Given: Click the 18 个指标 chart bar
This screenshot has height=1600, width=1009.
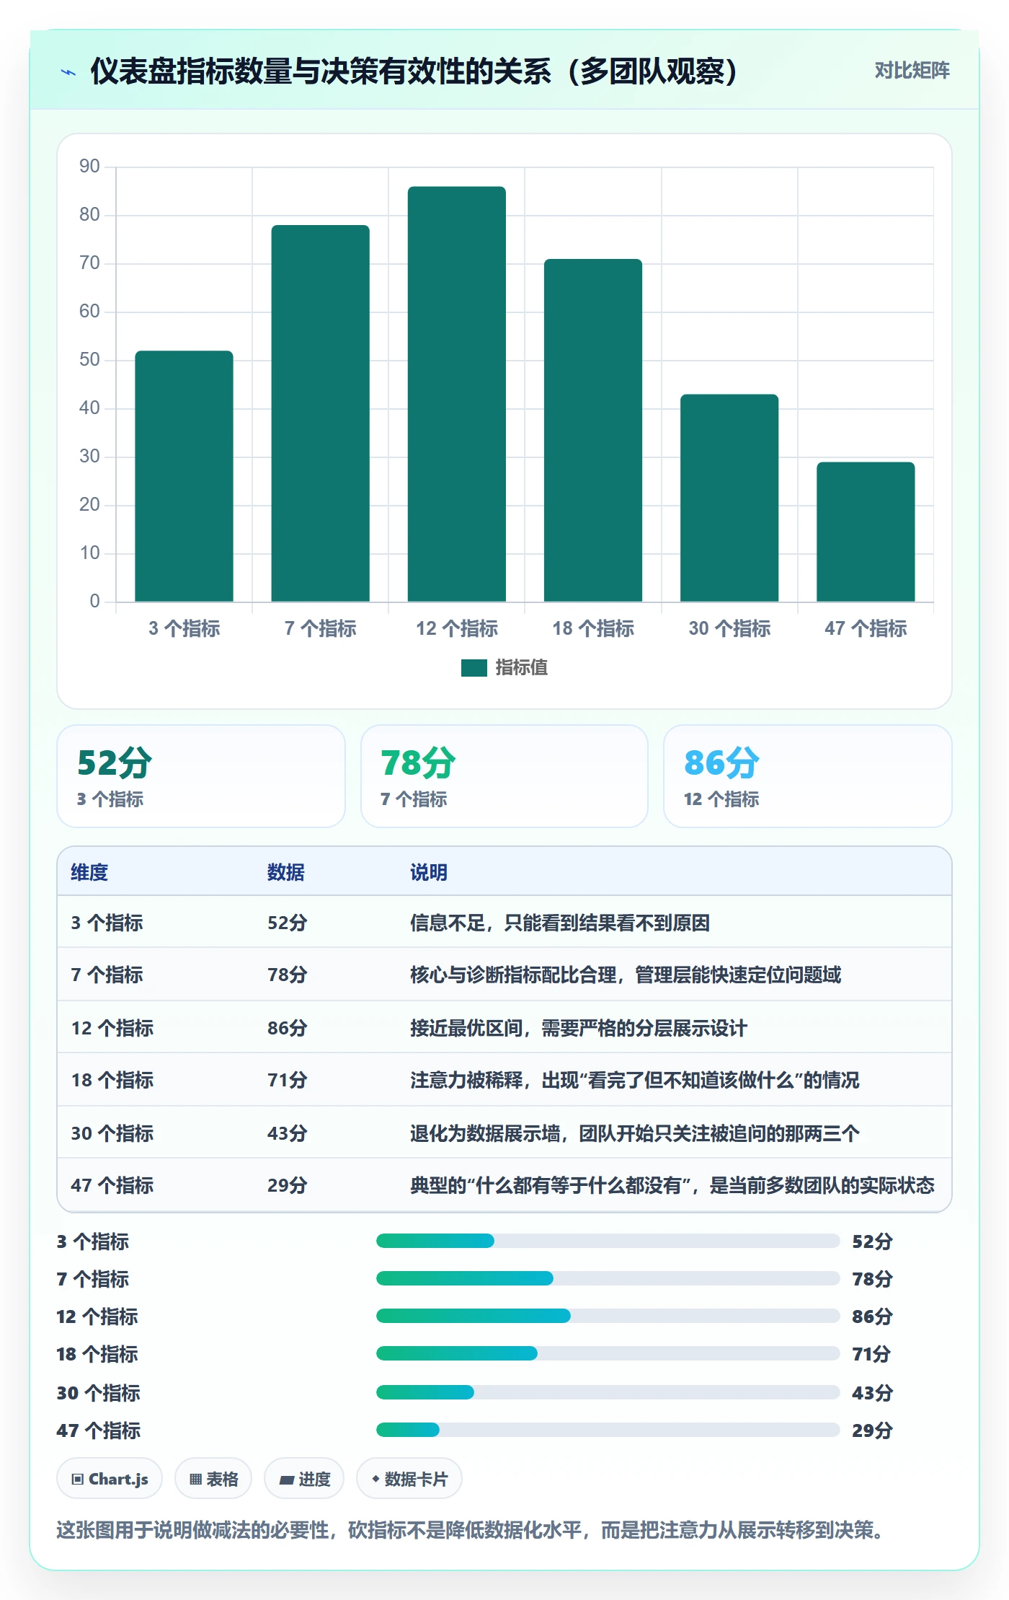Looking at the screenshot, I should tap(592, 430).
